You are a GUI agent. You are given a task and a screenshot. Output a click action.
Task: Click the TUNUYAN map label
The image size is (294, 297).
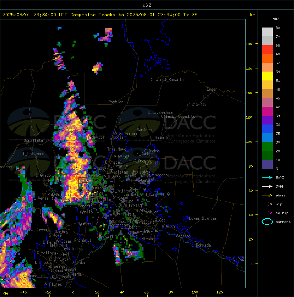tap(75, 275)
